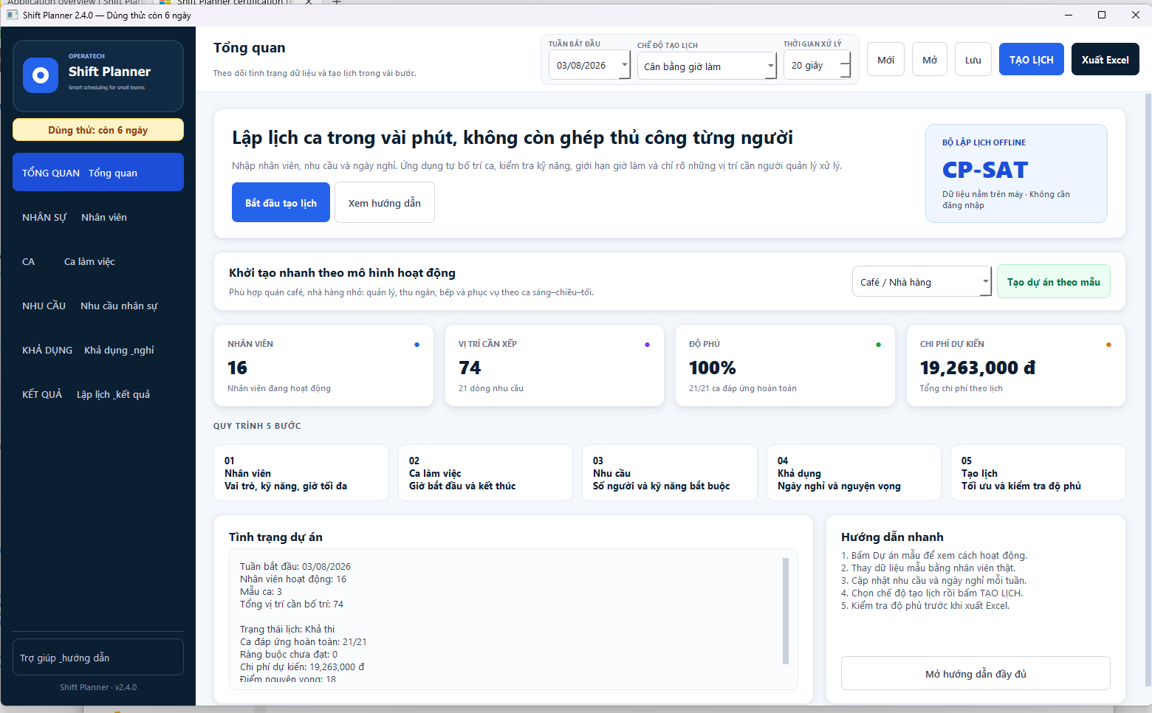Navigate to 'Lập lịch_kết quả' in sidebar
1152x713 pixels.
click(x=98, y=394)
